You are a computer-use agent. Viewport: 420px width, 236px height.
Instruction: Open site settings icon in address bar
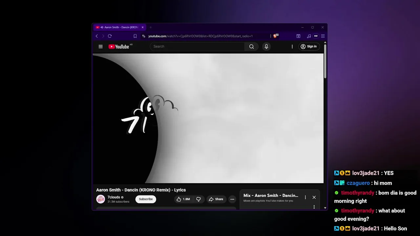(143, 36)
